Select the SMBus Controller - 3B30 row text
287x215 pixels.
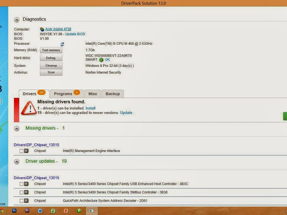(115, 192)
